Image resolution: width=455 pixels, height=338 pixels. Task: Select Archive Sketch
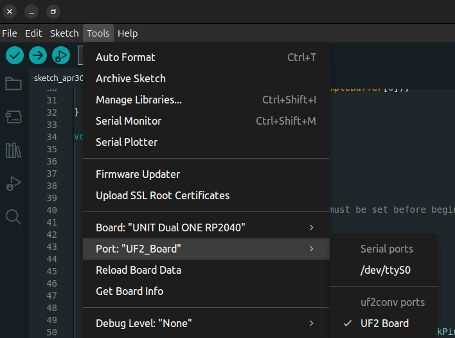click(x=206, y=78)
